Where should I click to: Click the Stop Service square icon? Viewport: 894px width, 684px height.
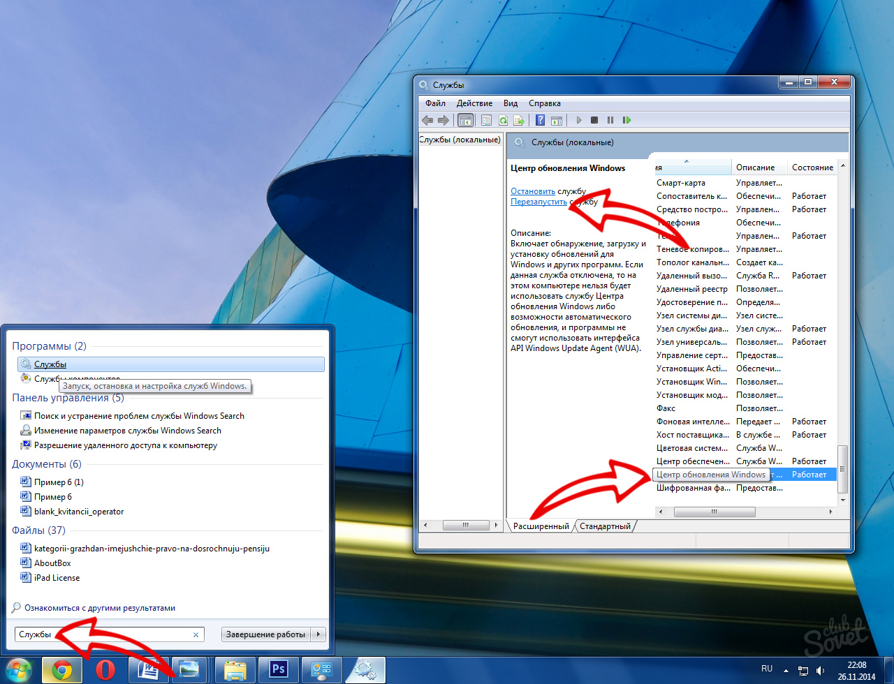coord(594,120)
